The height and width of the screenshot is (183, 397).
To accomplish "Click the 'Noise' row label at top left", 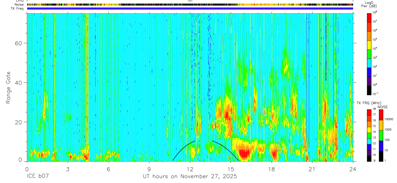I will [x=19, y=5].
